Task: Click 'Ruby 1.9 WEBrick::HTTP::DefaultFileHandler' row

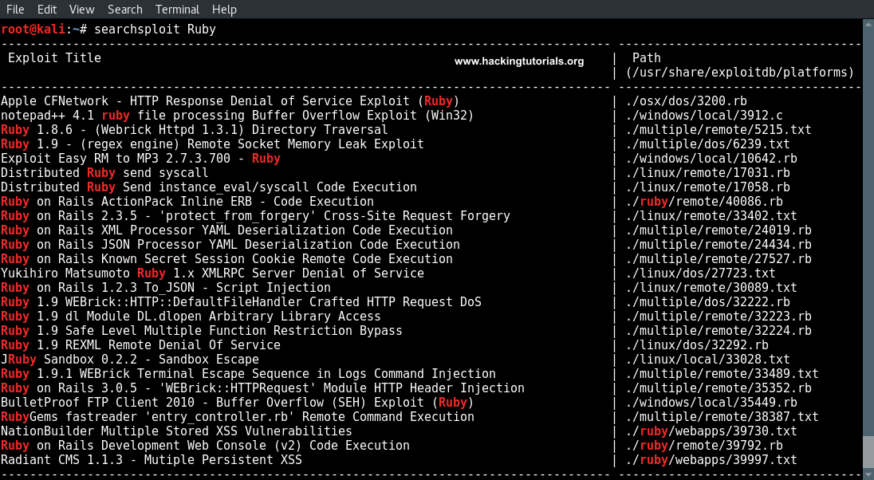Action: [242, 302]
